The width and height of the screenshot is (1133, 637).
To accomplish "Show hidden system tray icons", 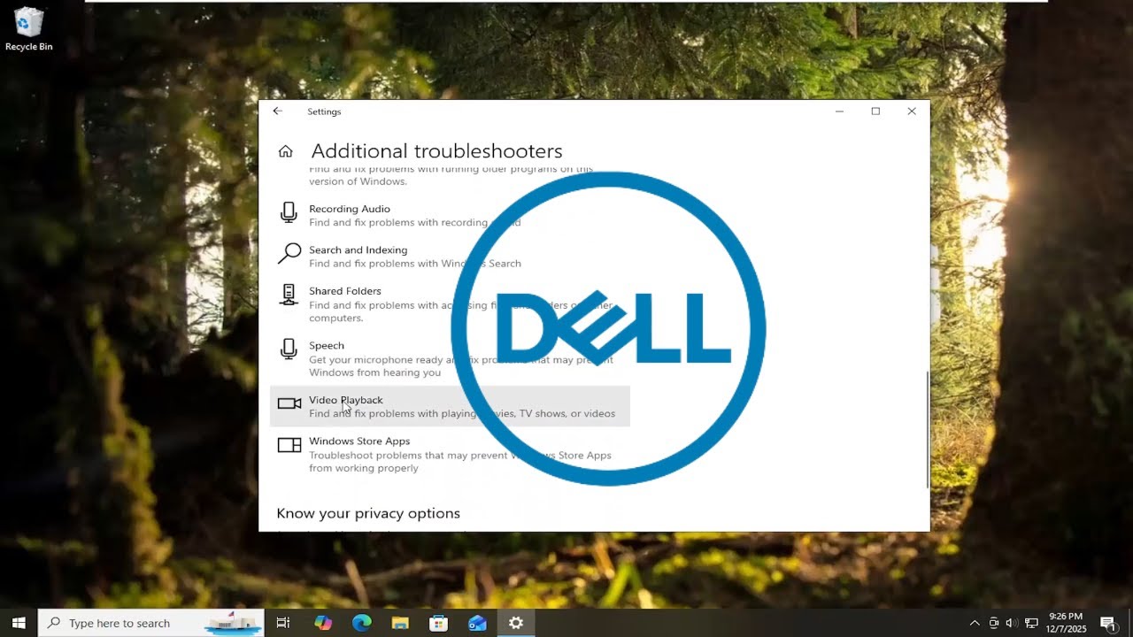I will (x=975, y=623).
